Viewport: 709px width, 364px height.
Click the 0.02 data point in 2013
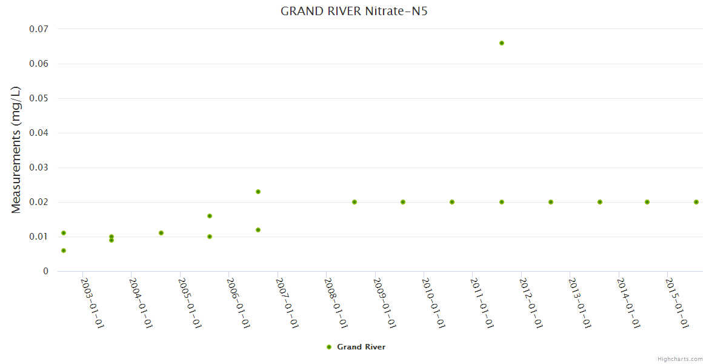pyautogui.click(x=600, y=202)
